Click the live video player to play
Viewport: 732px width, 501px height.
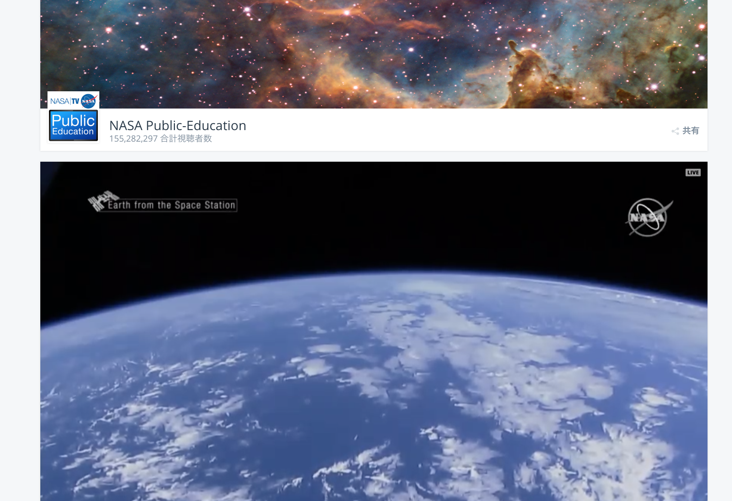pyautogui.click(x=374, y=331)
